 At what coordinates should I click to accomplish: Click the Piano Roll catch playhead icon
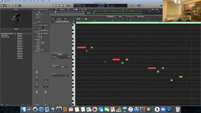pyautogui.click(x=83, y=19)
